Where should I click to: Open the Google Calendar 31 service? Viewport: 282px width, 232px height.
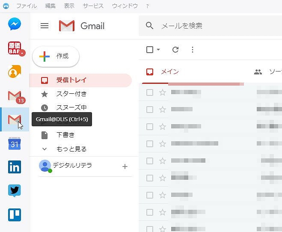tap(15, 143)
